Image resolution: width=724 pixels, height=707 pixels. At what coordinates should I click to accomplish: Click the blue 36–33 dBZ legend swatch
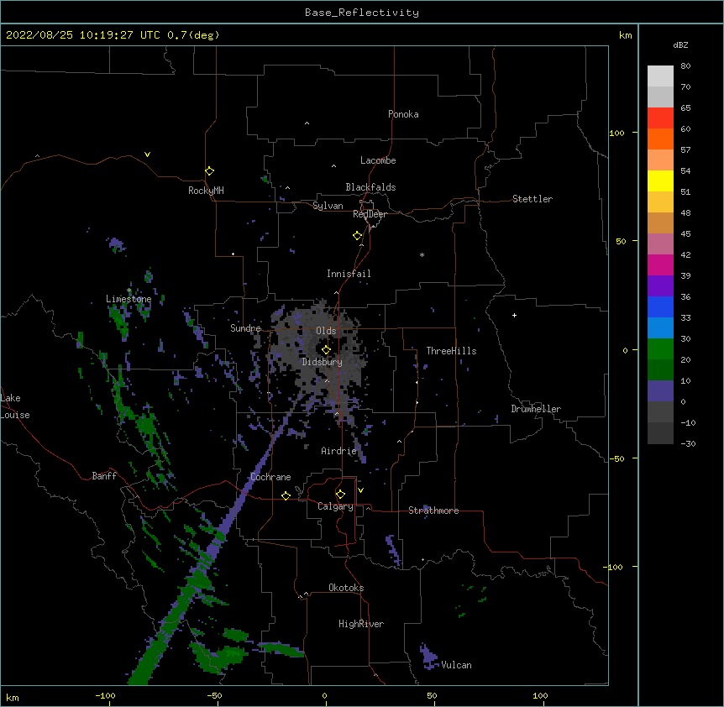pyautogui.click(x=660, y=306)
